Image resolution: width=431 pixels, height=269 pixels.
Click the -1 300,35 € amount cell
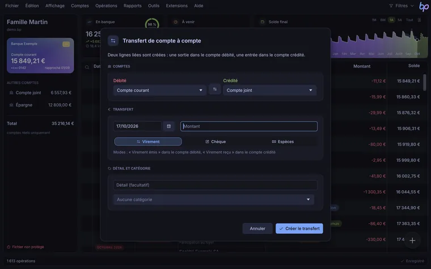(374, 192)
